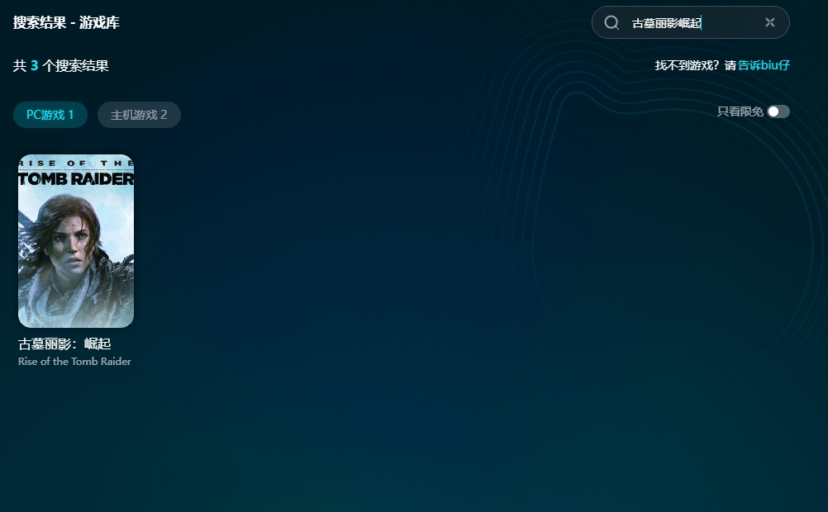828x512 pixels.
Task: Click the 只看限免 label
Action: [x=740, y=111]
